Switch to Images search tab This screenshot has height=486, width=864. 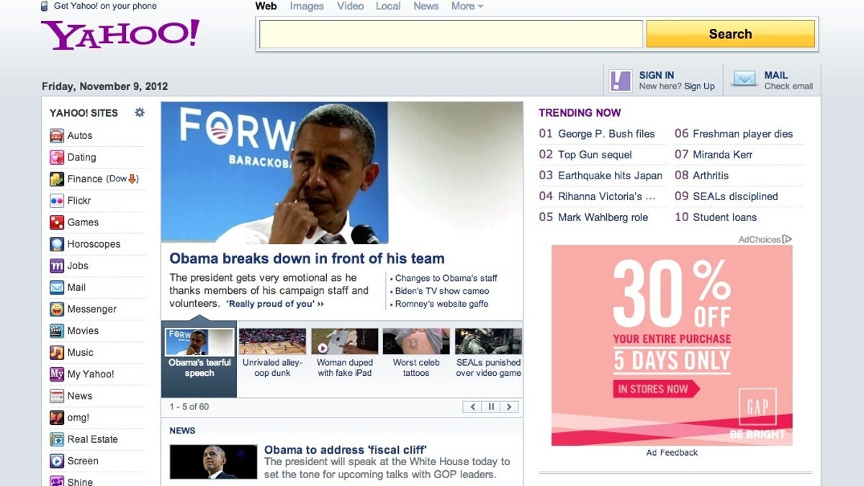tap(307, 6)
